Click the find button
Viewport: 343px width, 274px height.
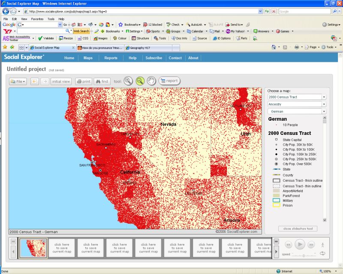[x=102, y=81]
